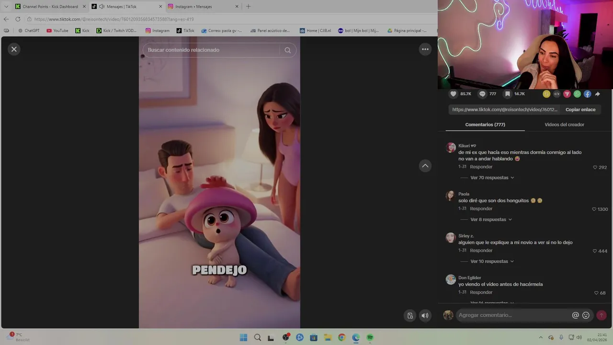
Task: Click Responder under Paola's comment
Action: click(x=481, y=209)
